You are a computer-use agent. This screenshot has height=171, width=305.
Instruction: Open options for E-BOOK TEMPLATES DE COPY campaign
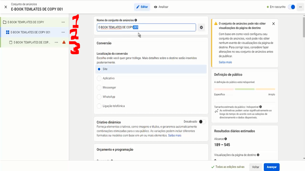click(63, 22)
